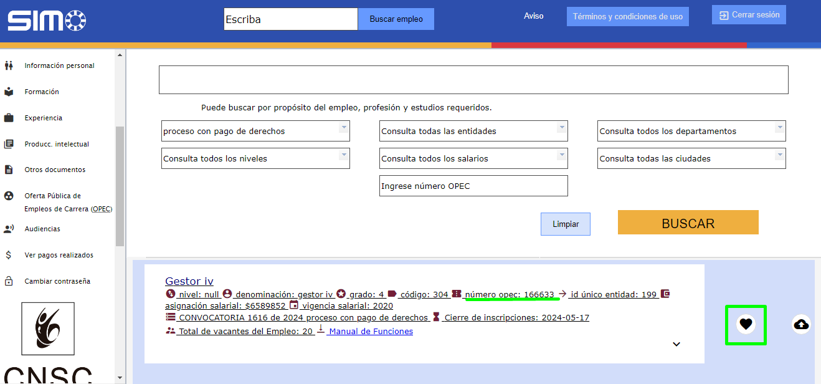Click the sidebar vertical scrollbar

[x=120, y=187]
